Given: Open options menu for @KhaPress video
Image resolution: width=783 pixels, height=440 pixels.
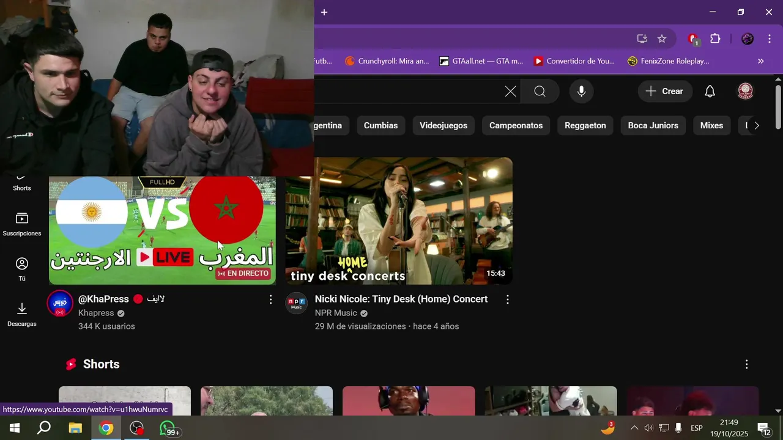Looking at the screenshot, I should [270, 299].
